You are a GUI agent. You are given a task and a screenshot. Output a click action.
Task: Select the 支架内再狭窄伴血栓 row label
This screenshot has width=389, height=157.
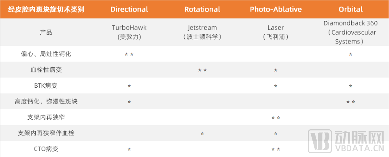(x=46, y=133)
